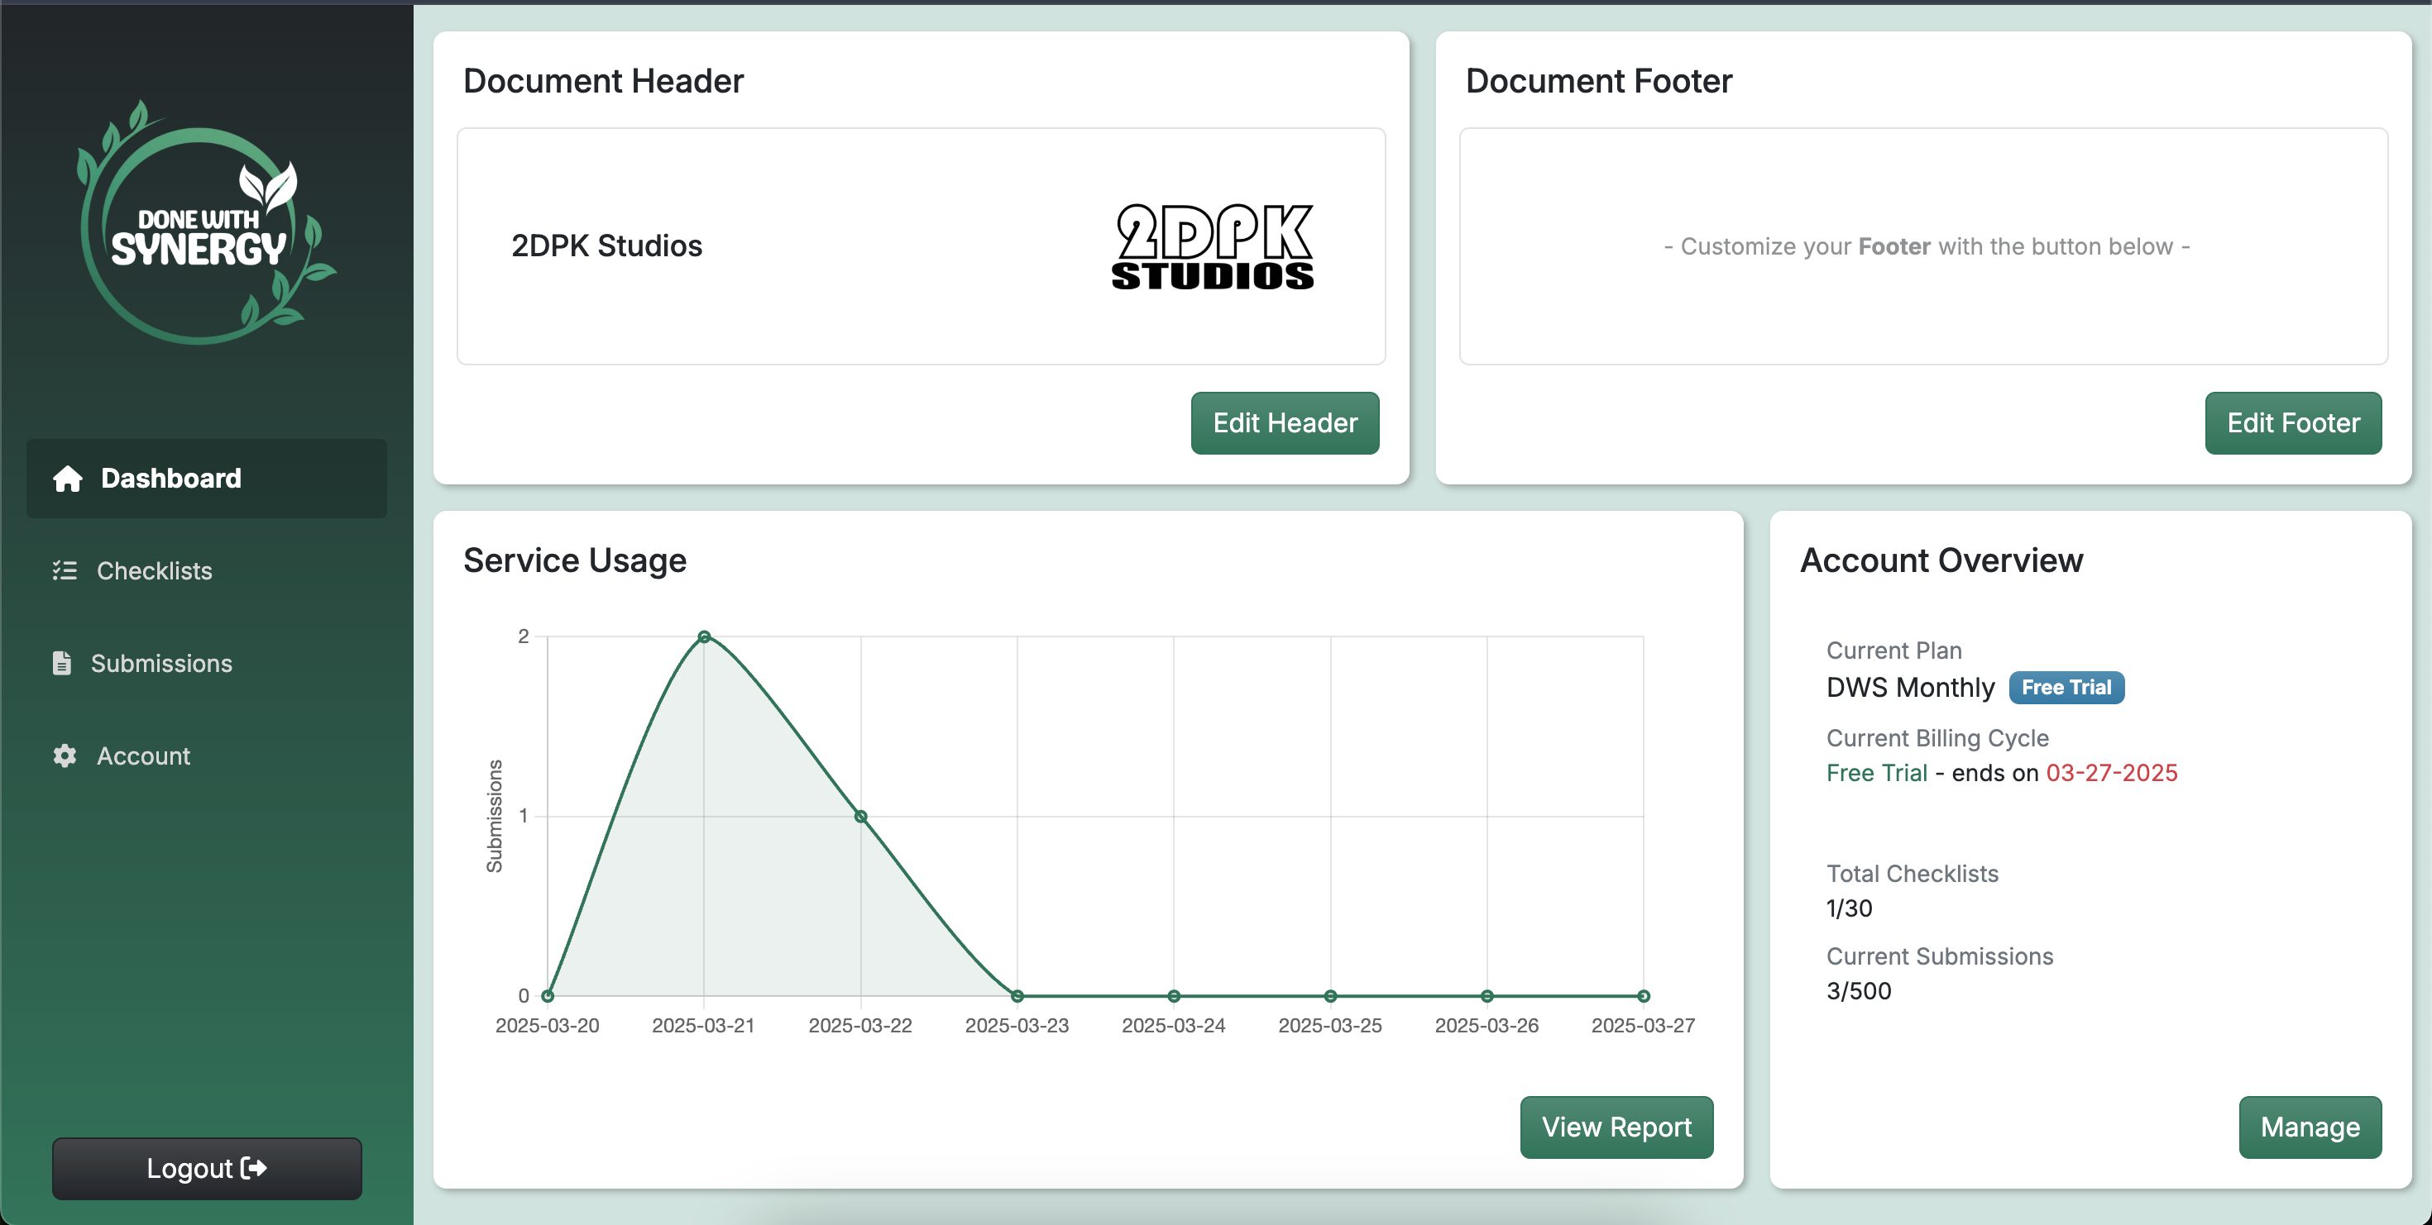Click the 'Total Checklists' label
Screen dimensions: 2432x1225
point(1913,873)
